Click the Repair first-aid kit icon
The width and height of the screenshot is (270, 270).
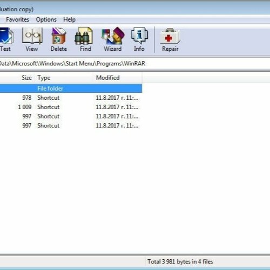(x=170, y=36)
